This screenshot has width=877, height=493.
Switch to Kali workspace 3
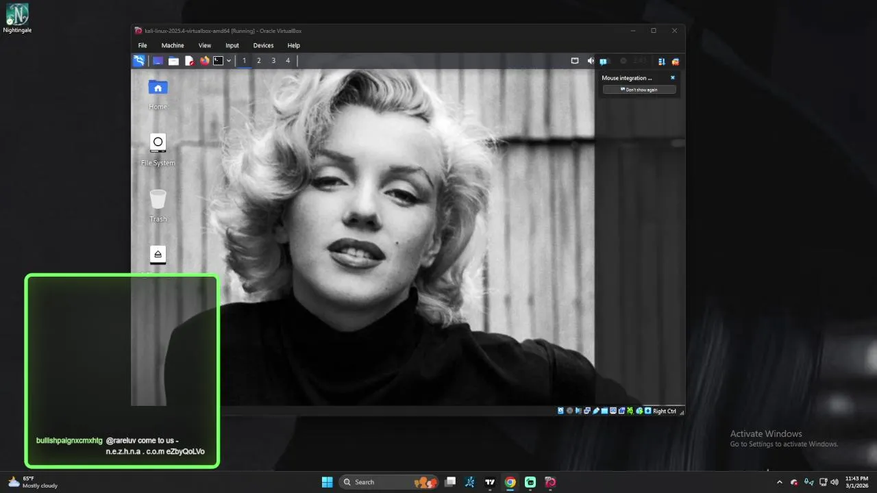tap(273, 61)
